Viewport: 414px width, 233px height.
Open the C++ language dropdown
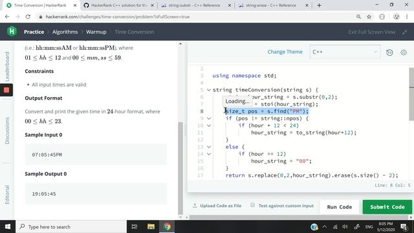pos(345,52)
